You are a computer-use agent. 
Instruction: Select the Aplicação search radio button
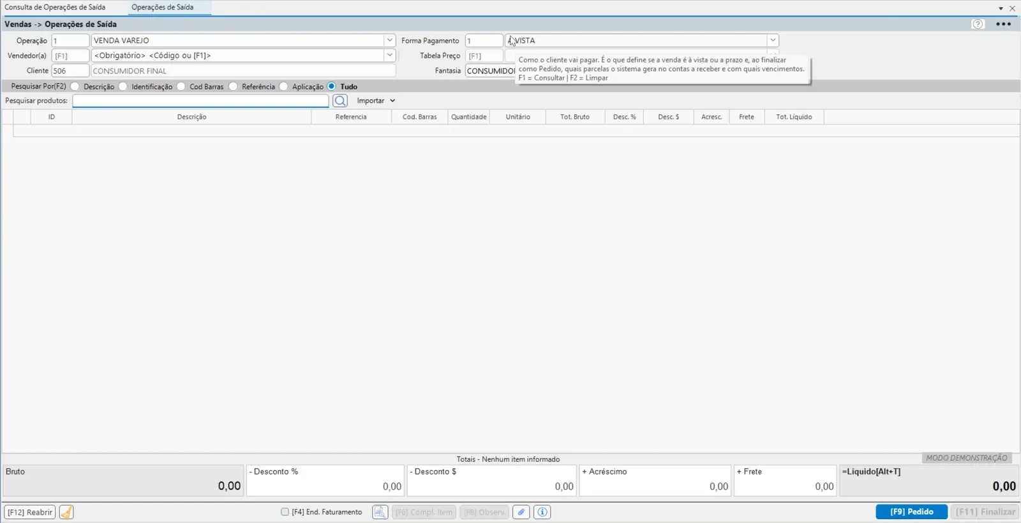click(284, 86)
